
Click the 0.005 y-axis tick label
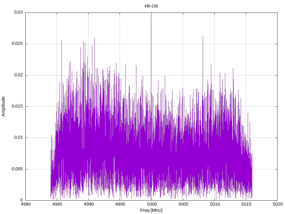tap(17, 169)
